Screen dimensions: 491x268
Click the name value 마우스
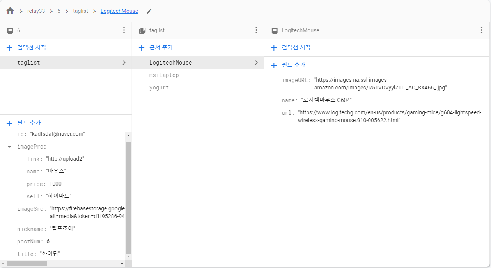pos(56,172)
